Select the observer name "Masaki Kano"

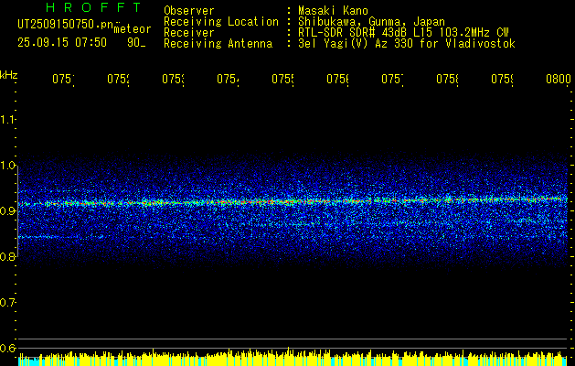point(333,10)
